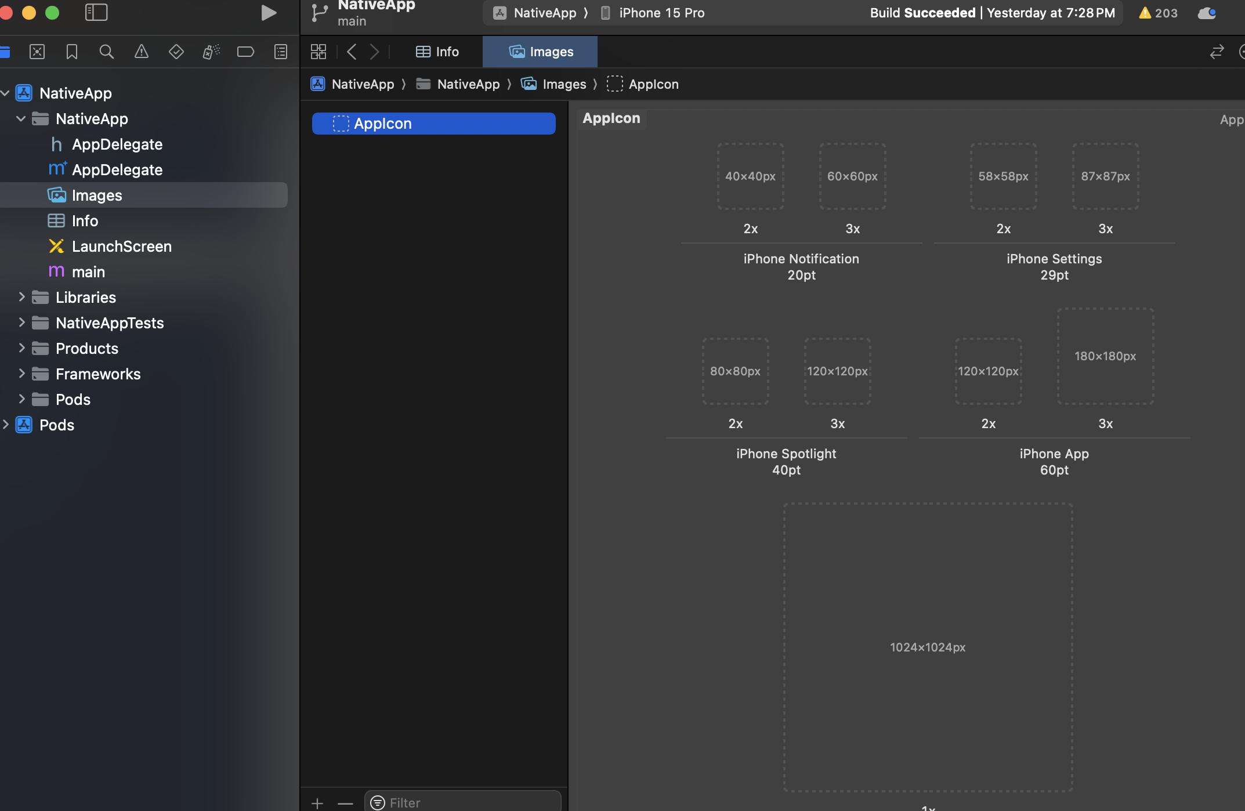Open the related items grid icon

click(x=319, y=52)
